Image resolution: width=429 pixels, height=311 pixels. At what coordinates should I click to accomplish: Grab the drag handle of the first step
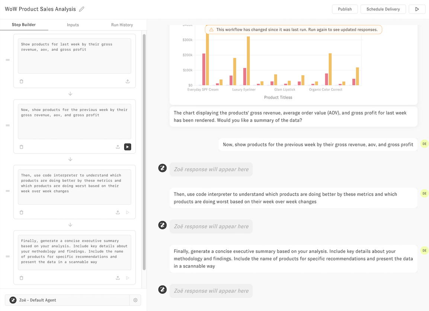coord(8,60)
